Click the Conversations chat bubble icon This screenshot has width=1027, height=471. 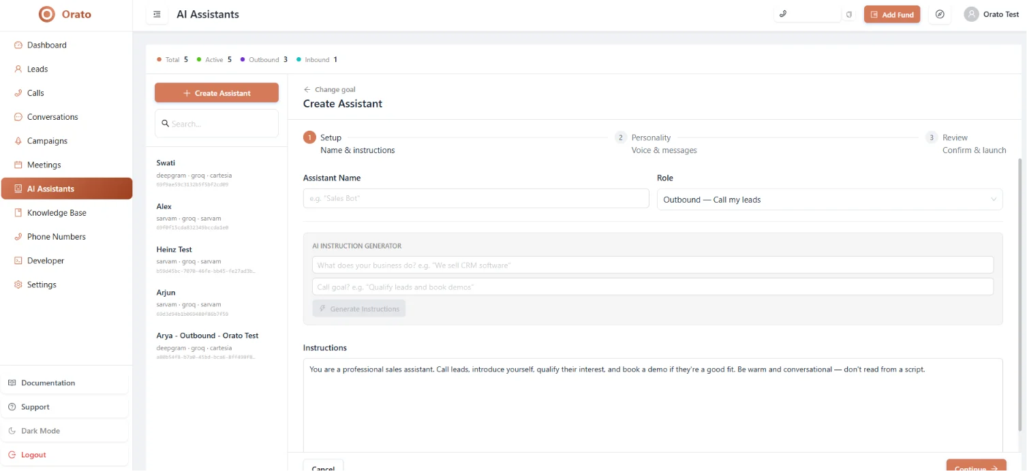[x=18, y=116]
